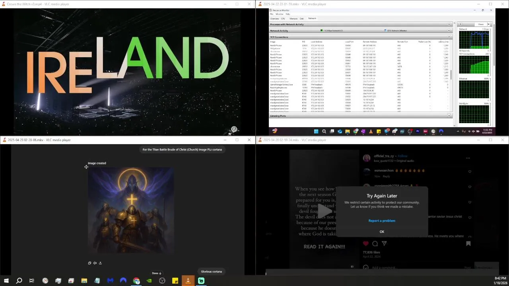Open NordVPN icon on the bottom taskbar
Image resolution: width=509 pixels, height=286 pixels.
[123, 281]
